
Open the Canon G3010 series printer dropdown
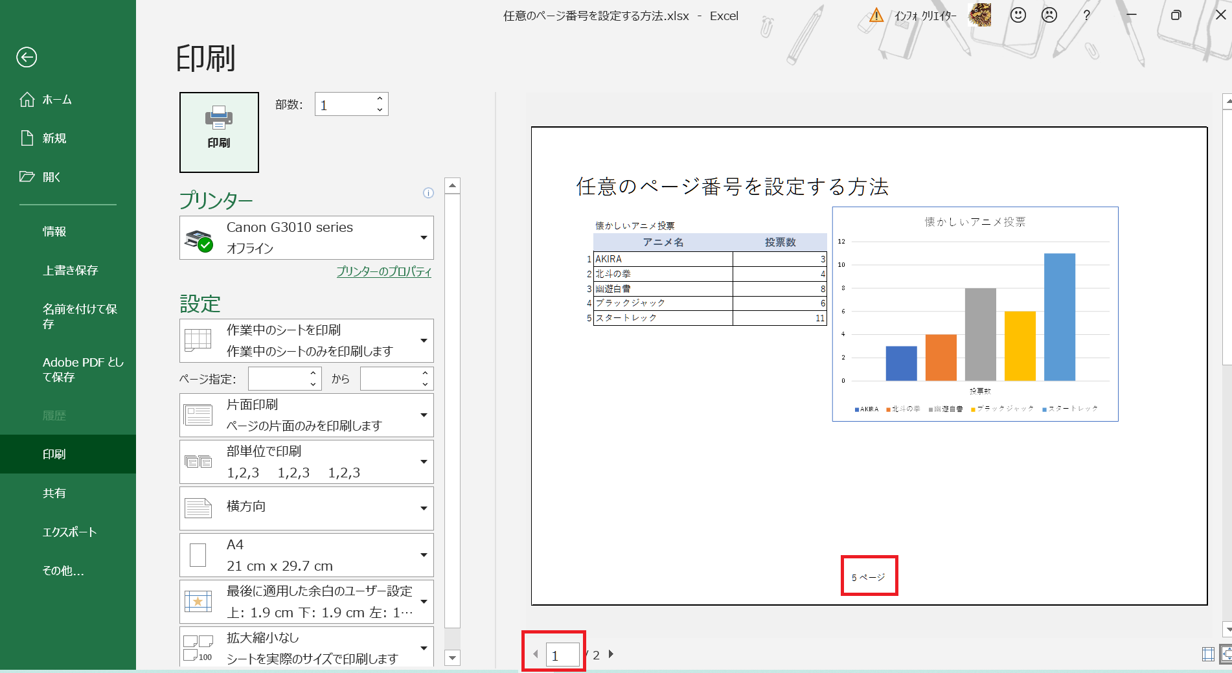coord(306,238)
